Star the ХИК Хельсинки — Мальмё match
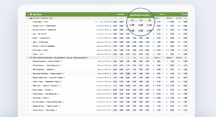The width and height of the screenshot is (216, 117). pos(28,70)
